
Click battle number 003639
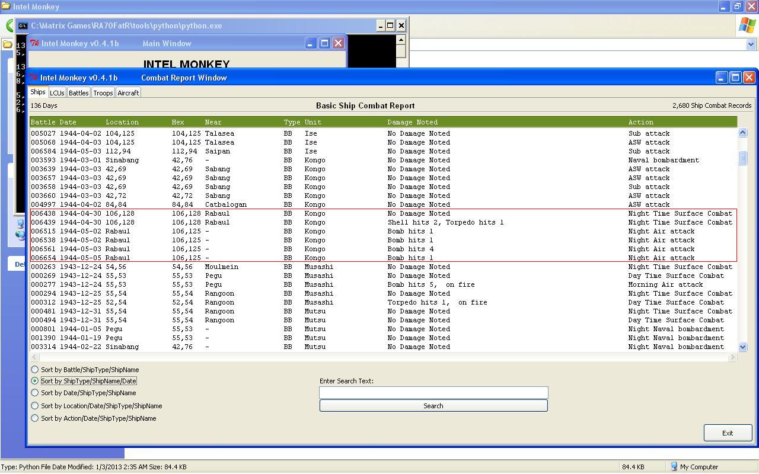click(43, 169)
